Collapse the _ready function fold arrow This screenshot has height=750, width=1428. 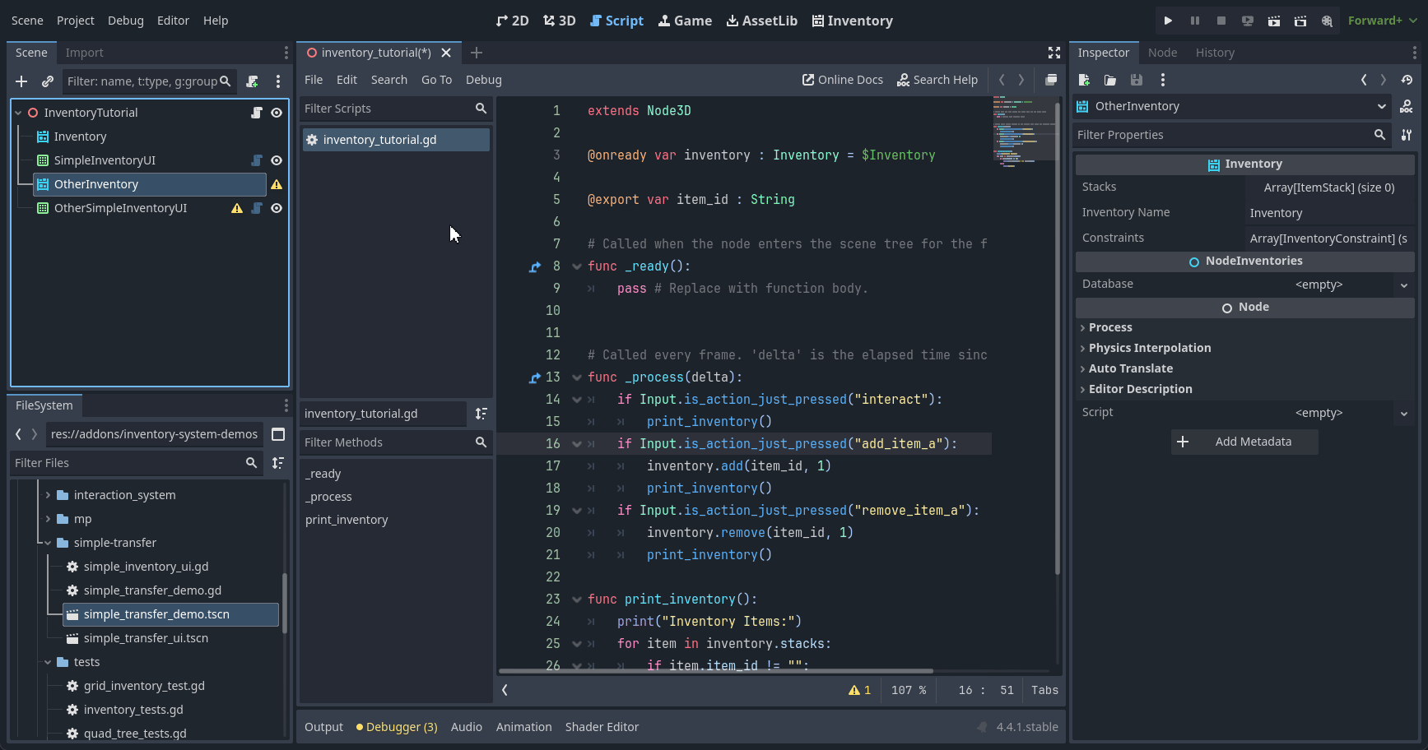(576, 266)
